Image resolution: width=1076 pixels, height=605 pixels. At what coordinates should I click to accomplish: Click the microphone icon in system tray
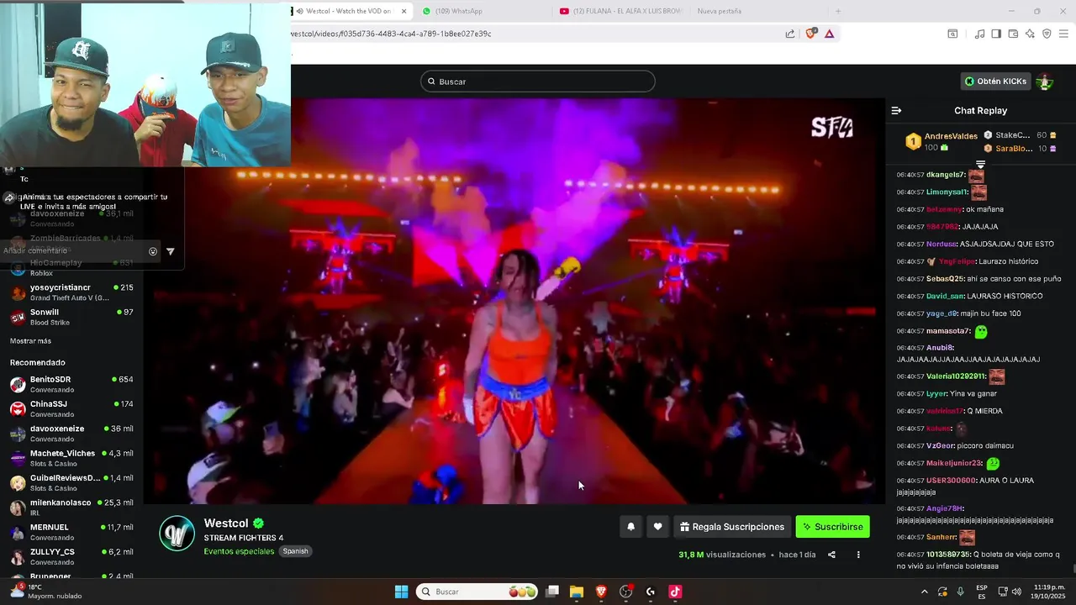[960, 592]
